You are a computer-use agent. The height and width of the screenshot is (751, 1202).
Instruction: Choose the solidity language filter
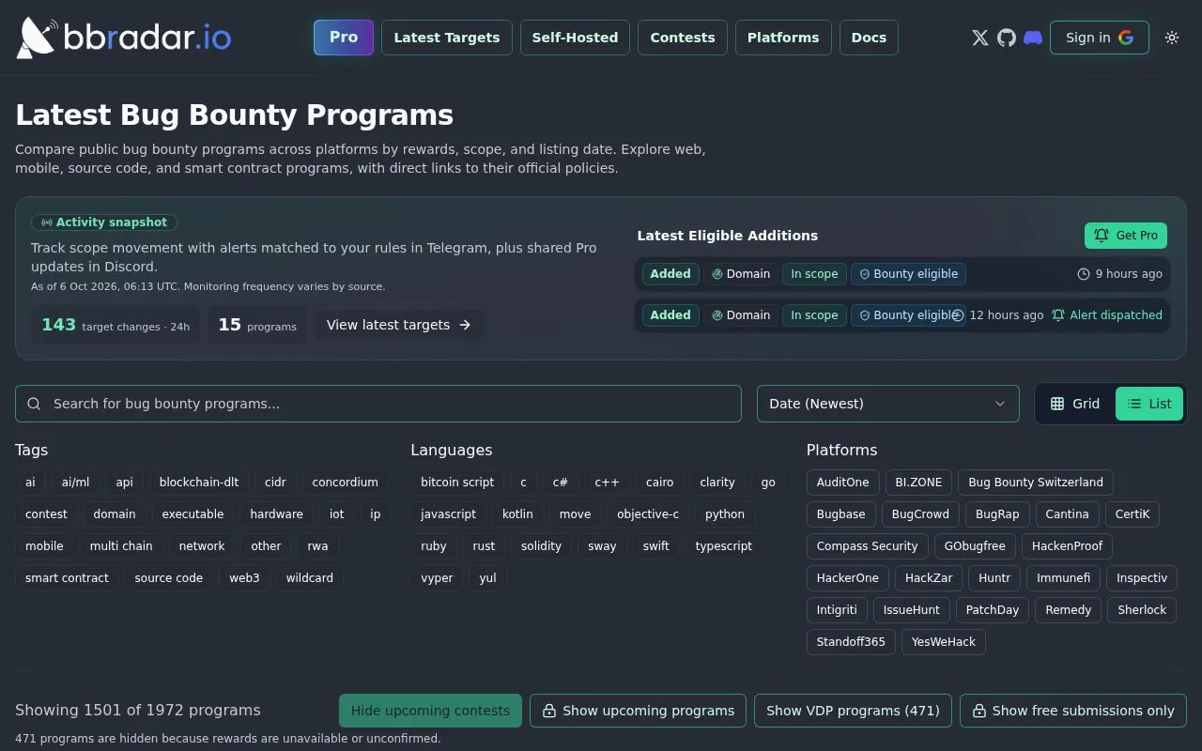(x=541, y=546)
